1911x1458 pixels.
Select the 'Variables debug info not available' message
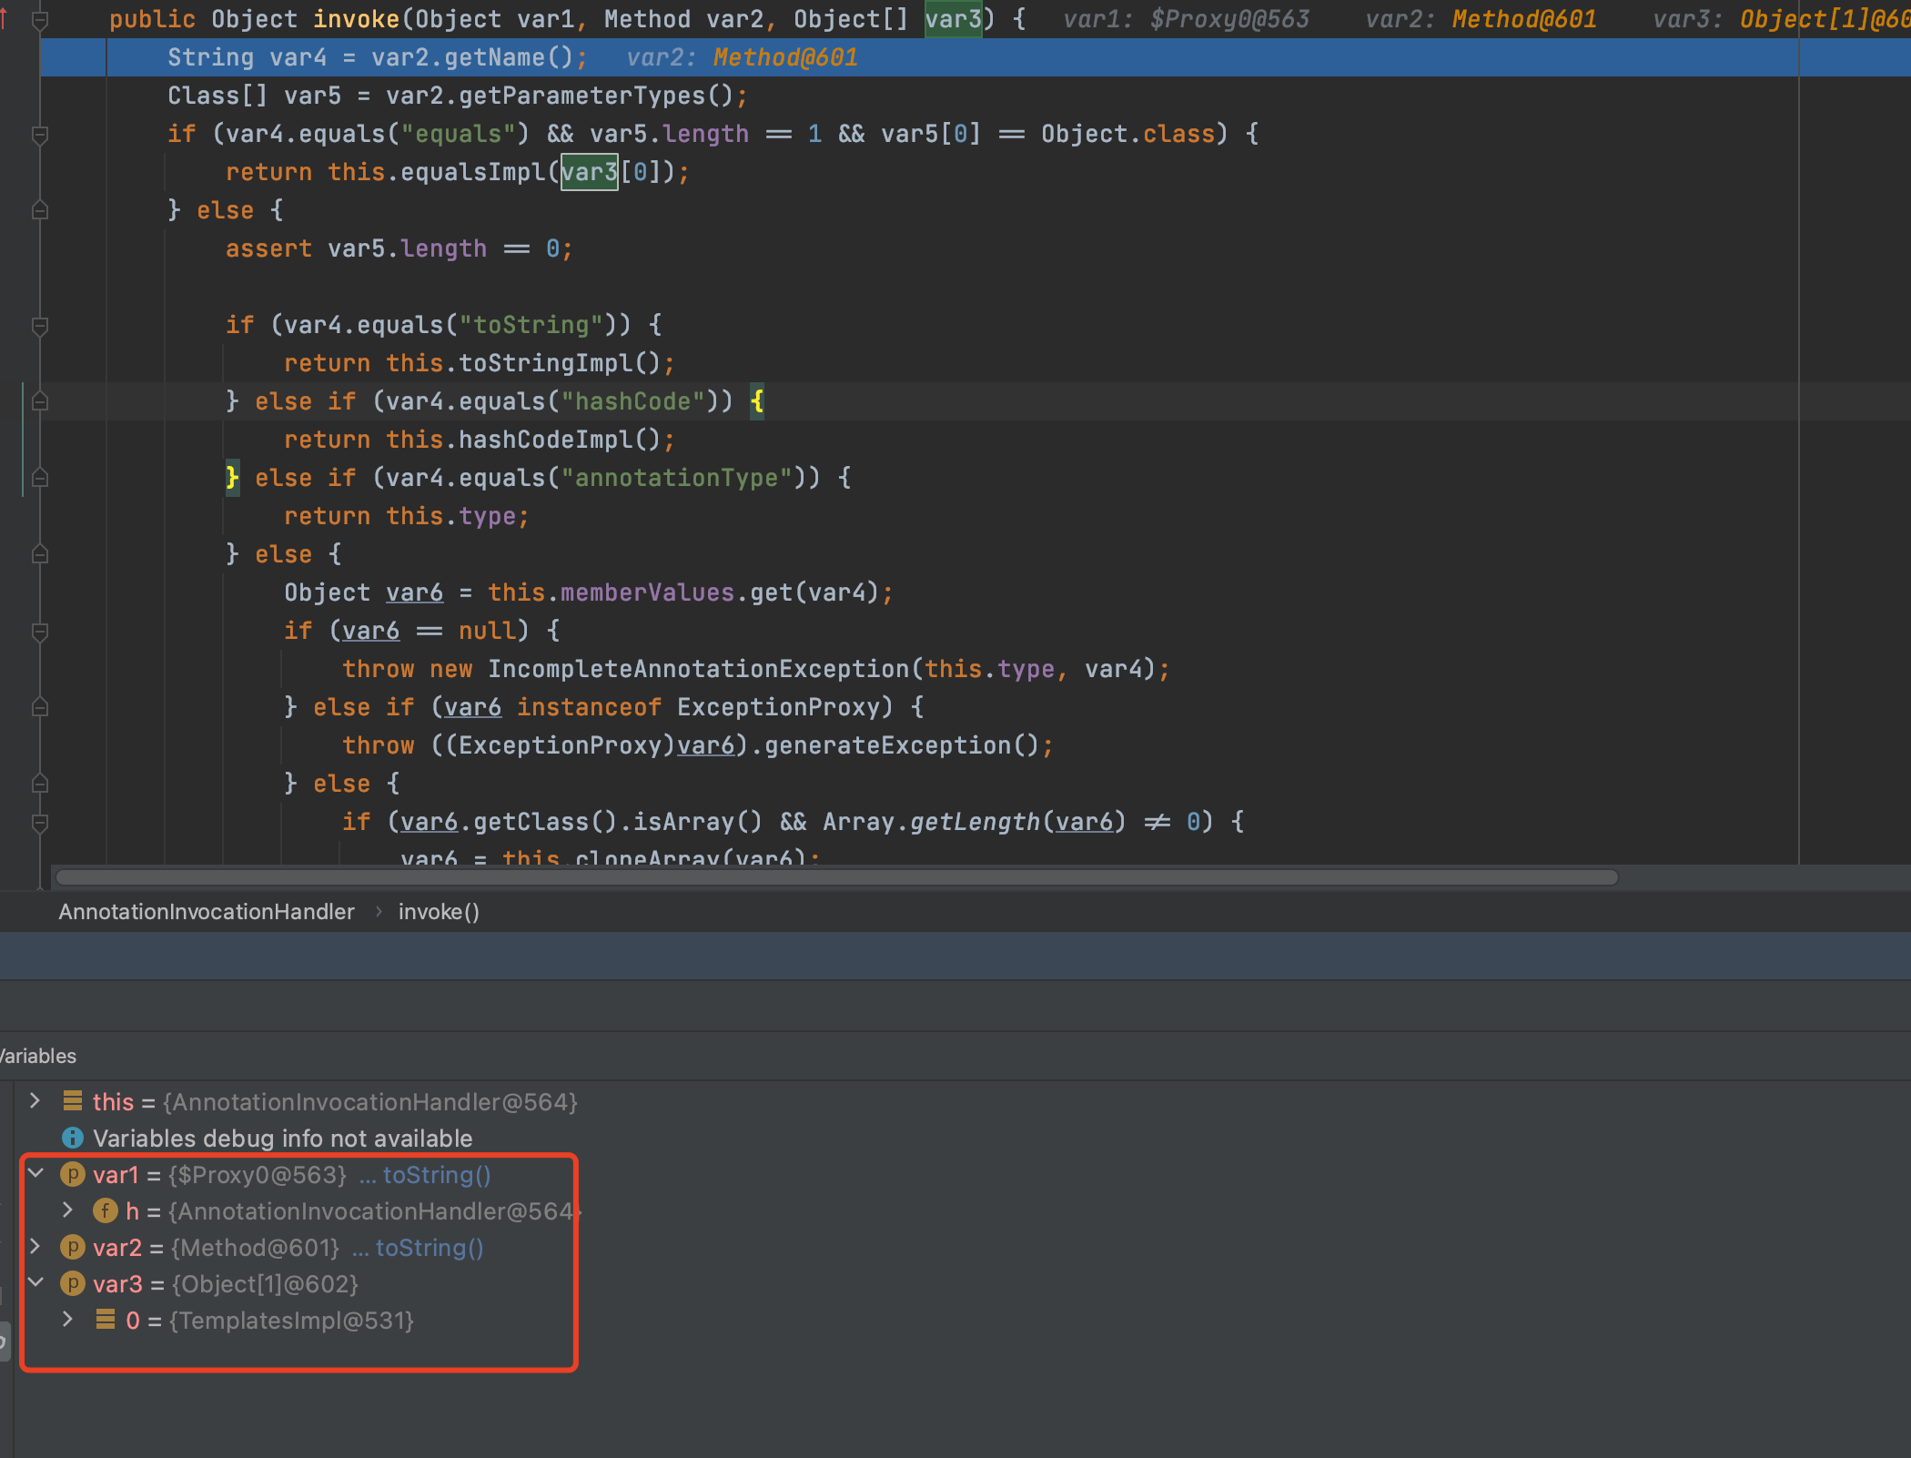(283, 1139)
